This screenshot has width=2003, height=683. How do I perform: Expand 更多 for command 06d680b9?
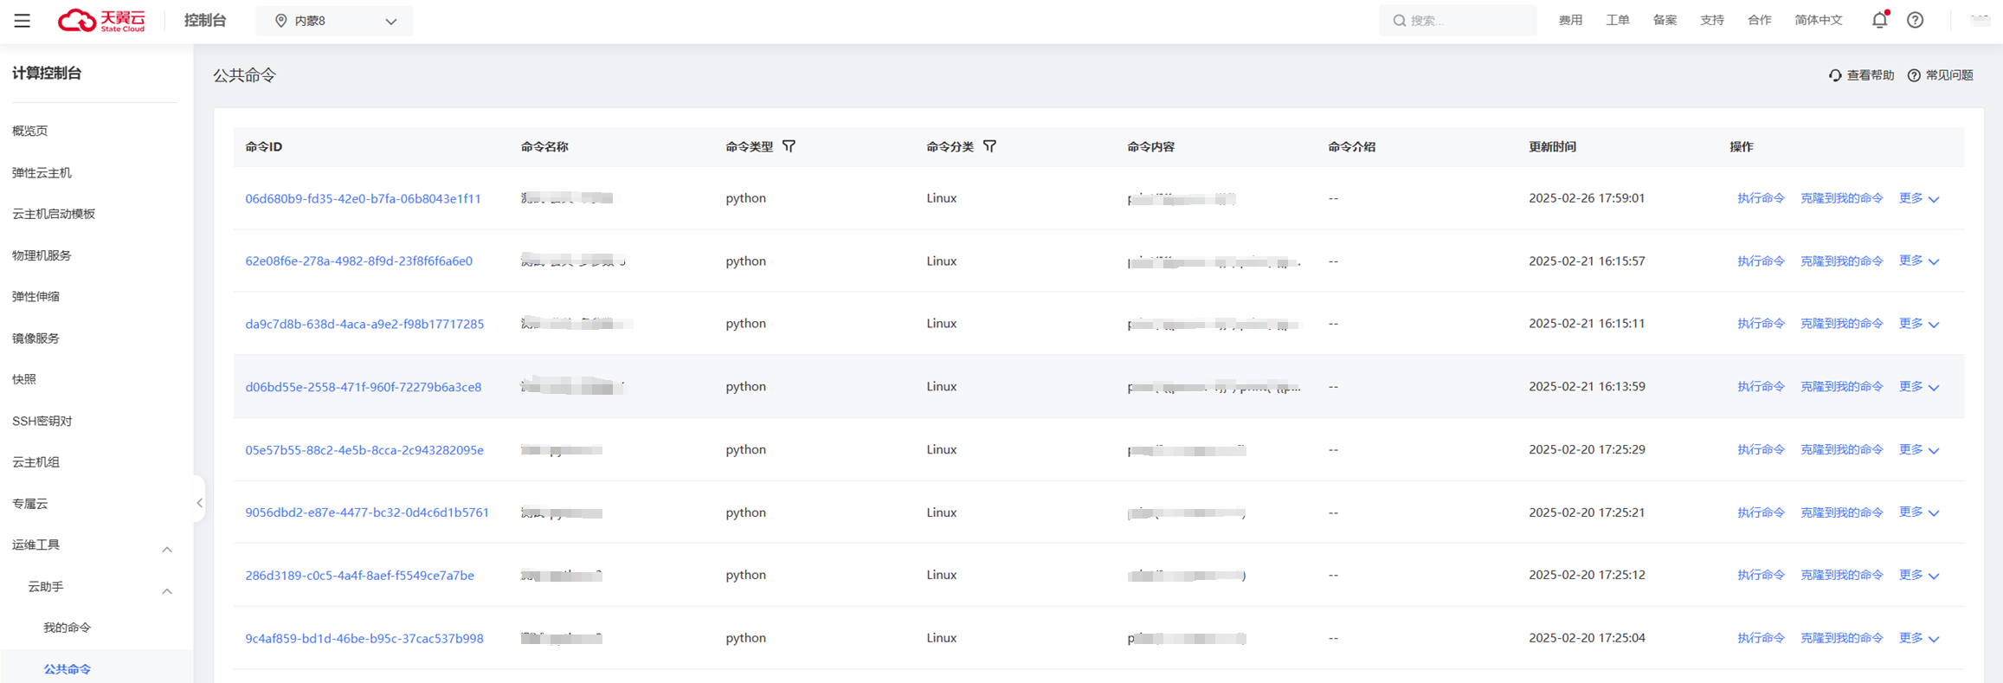(1919, 198)
